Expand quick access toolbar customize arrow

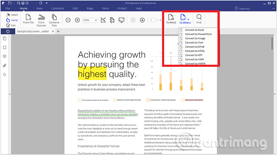[47, 3]
